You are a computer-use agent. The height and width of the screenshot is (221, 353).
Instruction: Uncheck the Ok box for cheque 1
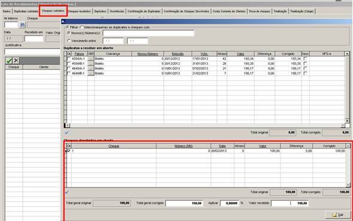pos(69,151)
